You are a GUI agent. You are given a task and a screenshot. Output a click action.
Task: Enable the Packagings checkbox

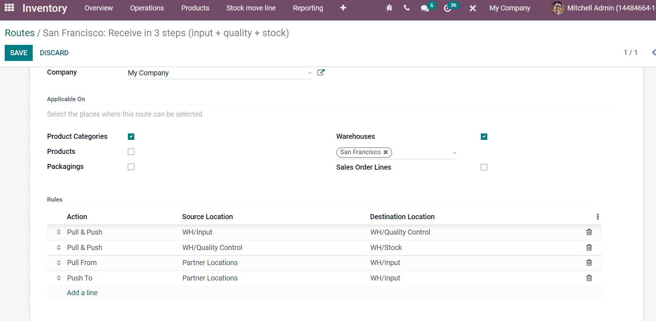tap(131, 167)
